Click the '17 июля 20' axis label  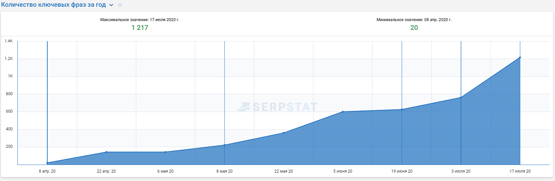click(x=520, y=171)
